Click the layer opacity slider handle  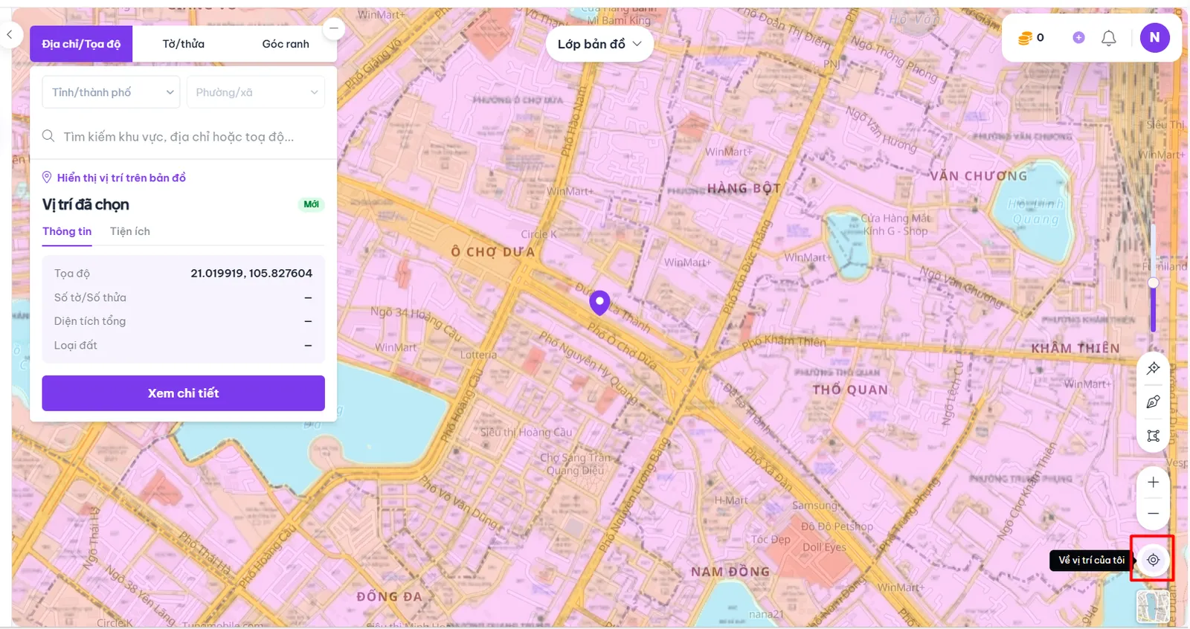pyautogui.click(x=1153, y=283)
